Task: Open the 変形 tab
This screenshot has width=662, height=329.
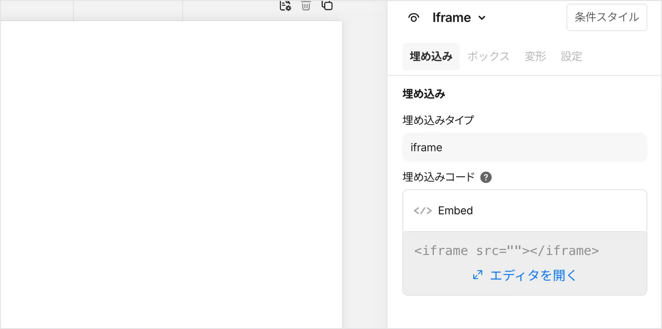Action: (x=535, y=57)
